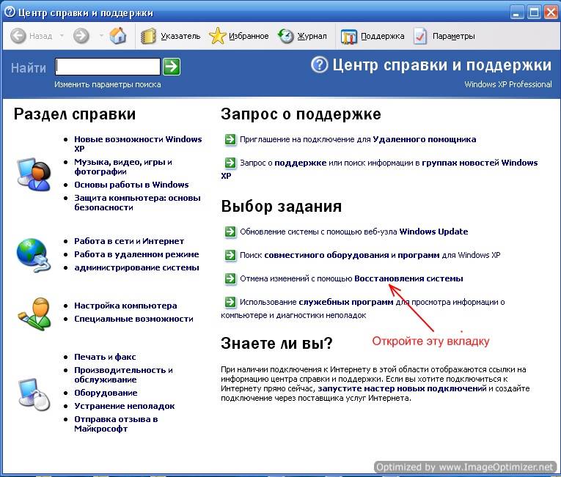Open the Windows Update link

[x=433, y=232]
